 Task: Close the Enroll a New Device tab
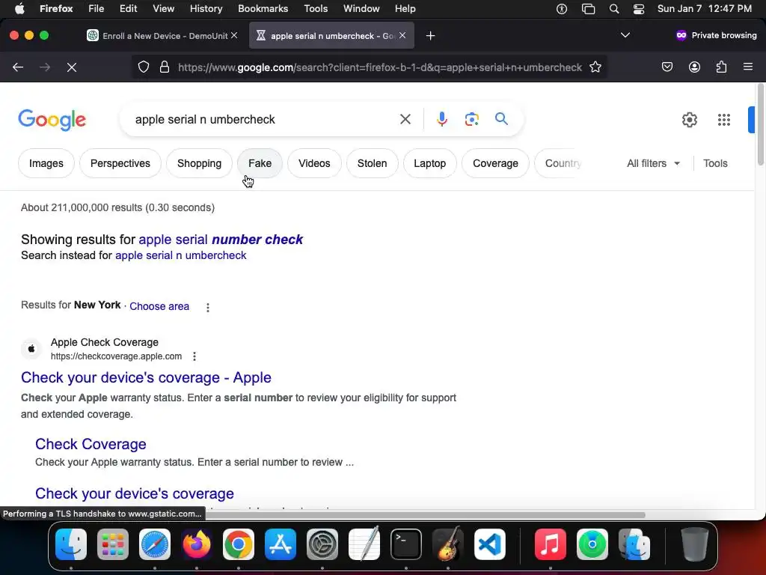coord(234,35)
